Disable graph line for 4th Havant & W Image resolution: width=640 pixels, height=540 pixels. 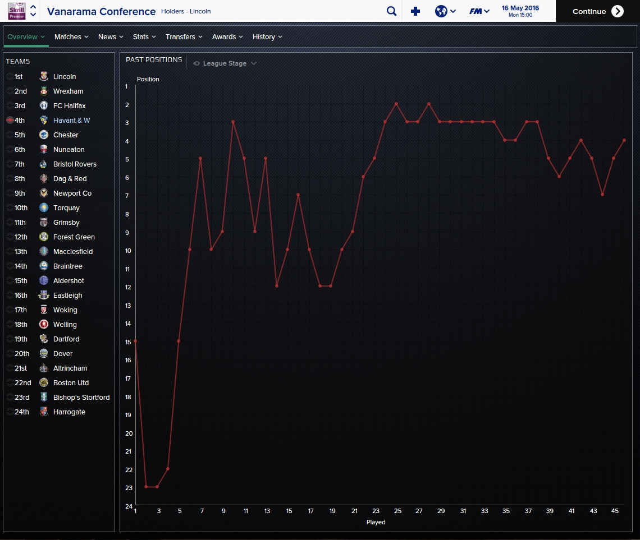click(10, 120)
